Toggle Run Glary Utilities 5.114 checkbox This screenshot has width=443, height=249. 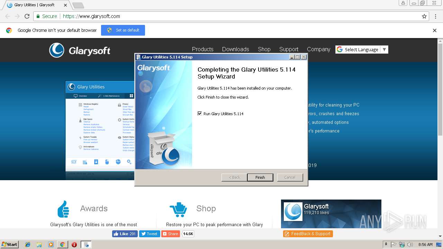click(200, 113)
